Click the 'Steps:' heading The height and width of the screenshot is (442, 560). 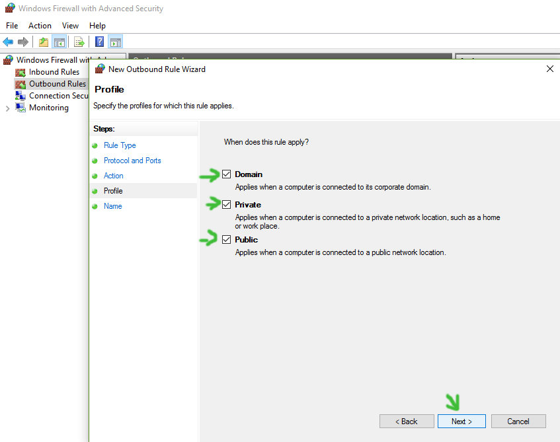[x=104, y=129]
